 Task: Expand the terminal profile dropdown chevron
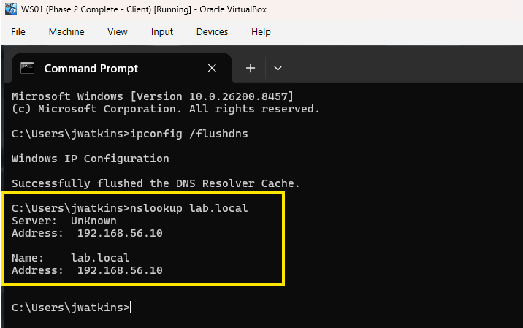pyautogui.click(x=278, y=69)
